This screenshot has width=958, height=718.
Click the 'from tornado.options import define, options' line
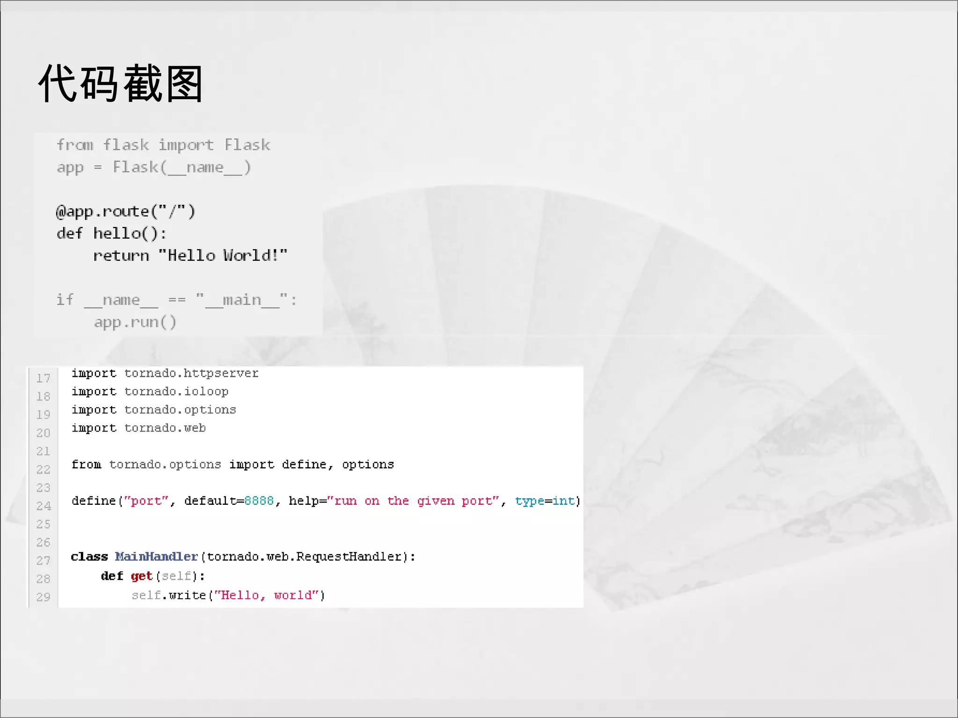coord(232,464)
